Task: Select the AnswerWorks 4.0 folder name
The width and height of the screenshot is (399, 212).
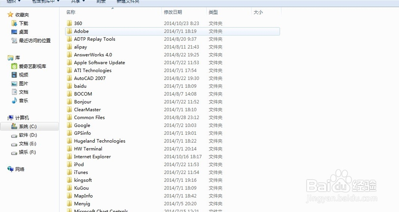Action: click(x=93, y=55)
